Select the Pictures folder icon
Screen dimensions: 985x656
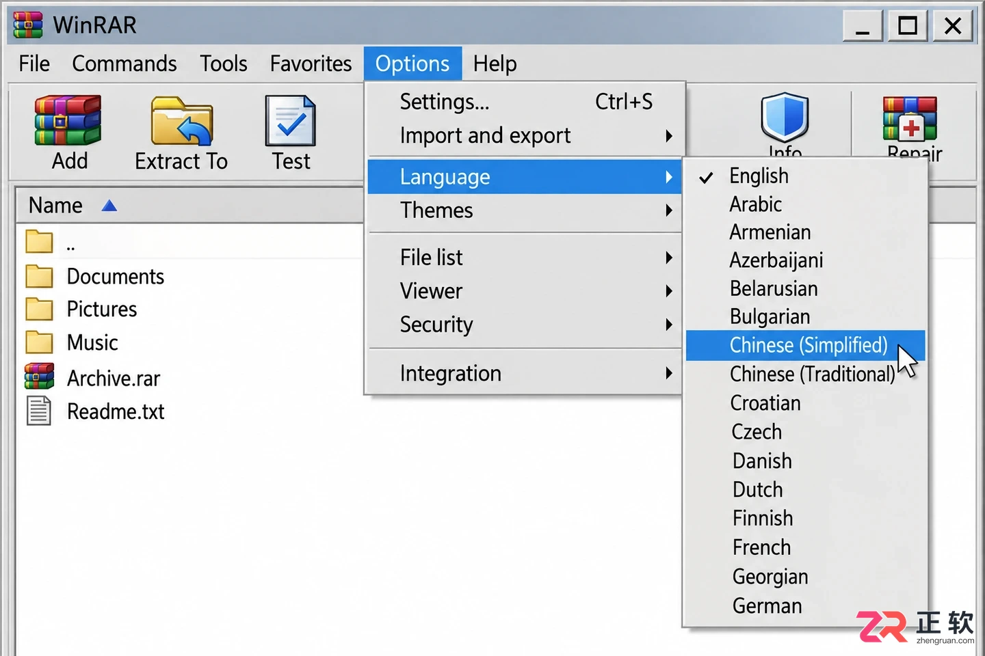39,309
